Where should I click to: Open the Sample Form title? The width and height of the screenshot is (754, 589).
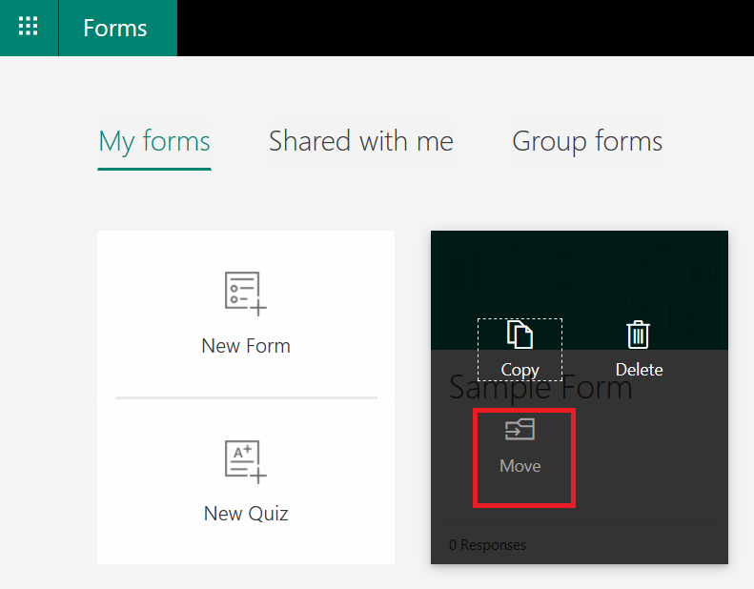pyautogui.click(x=540, y=388)
